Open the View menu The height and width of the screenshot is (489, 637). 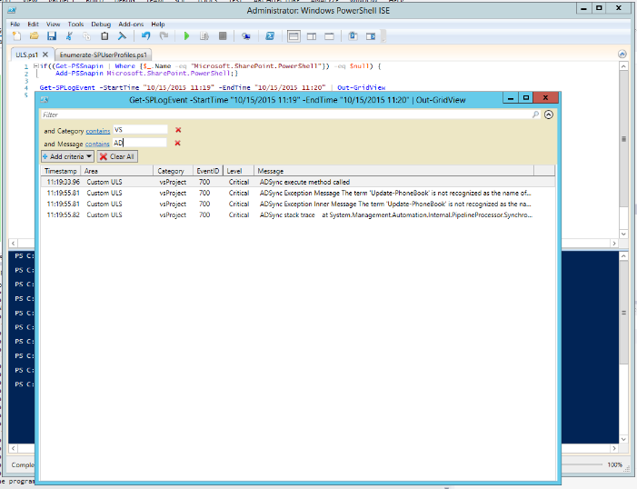(53, 24)
